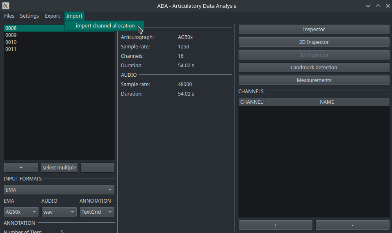Open the Files menu

pyautogui.click(x=9, y=16)
